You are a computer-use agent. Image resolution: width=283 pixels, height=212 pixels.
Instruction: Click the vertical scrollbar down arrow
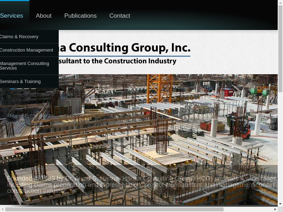click(280, 204)
